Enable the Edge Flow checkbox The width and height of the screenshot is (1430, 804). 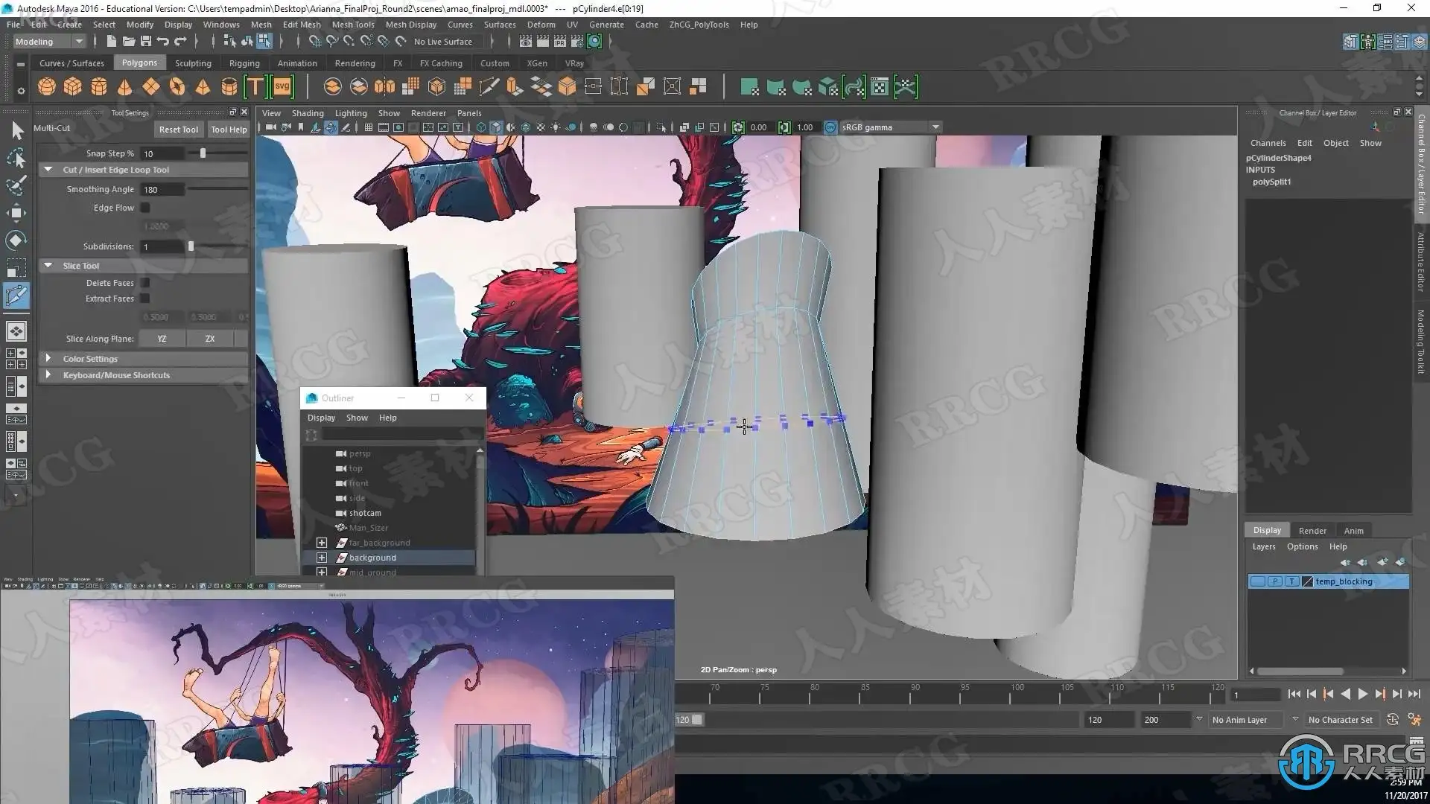[x=145, y=208]
